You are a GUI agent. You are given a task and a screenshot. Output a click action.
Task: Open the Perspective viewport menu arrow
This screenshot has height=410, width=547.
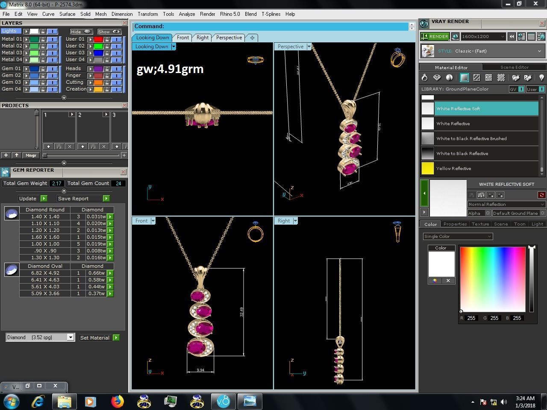tap(309, 47)
